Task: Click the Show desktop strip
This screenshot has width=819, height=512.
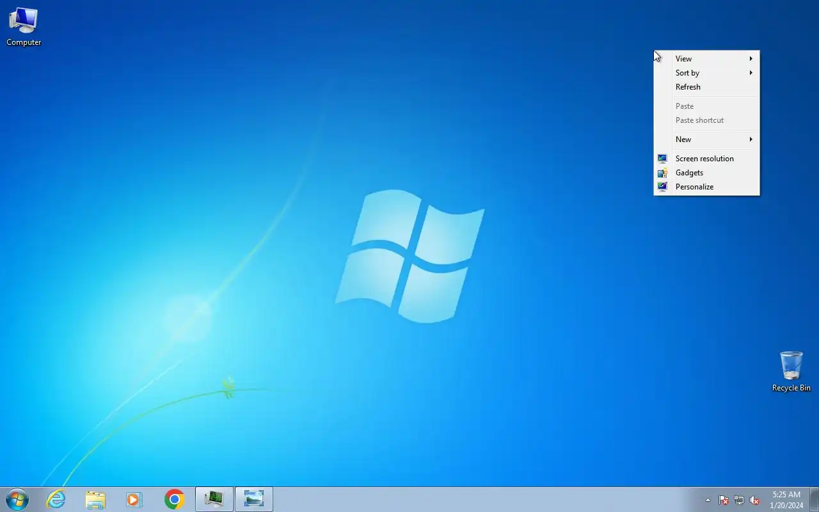Action: (x=815, y=499)
